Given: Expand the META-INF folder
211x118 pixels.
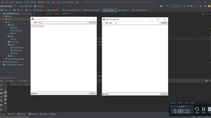Looking at the screenshot, I should pyautogui.click(x=6, y=42).
